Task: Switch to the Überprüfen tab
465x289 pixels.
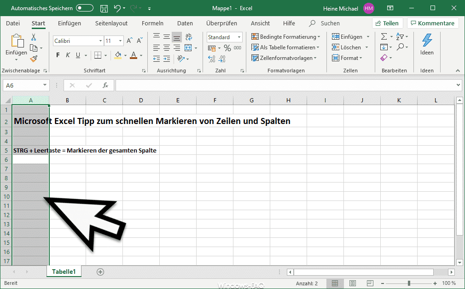Action: point(221,23)
